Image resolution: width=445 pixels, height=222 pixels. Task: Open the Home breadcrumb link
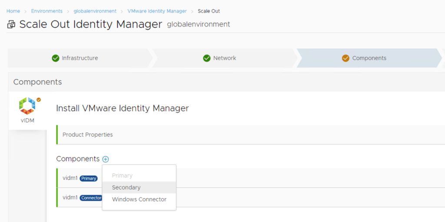pos(13,11)
